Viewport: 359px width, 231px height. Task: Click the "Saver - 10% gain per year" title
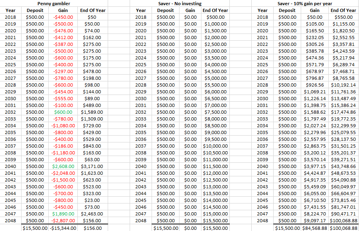(x=306, y=4)
